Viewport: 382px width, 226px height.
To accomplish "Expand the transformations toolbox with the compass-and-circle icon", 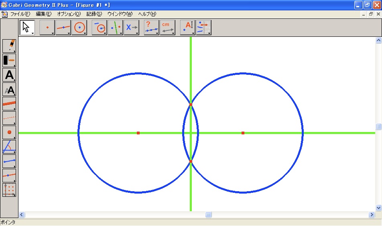I will [x=99, y=28].
